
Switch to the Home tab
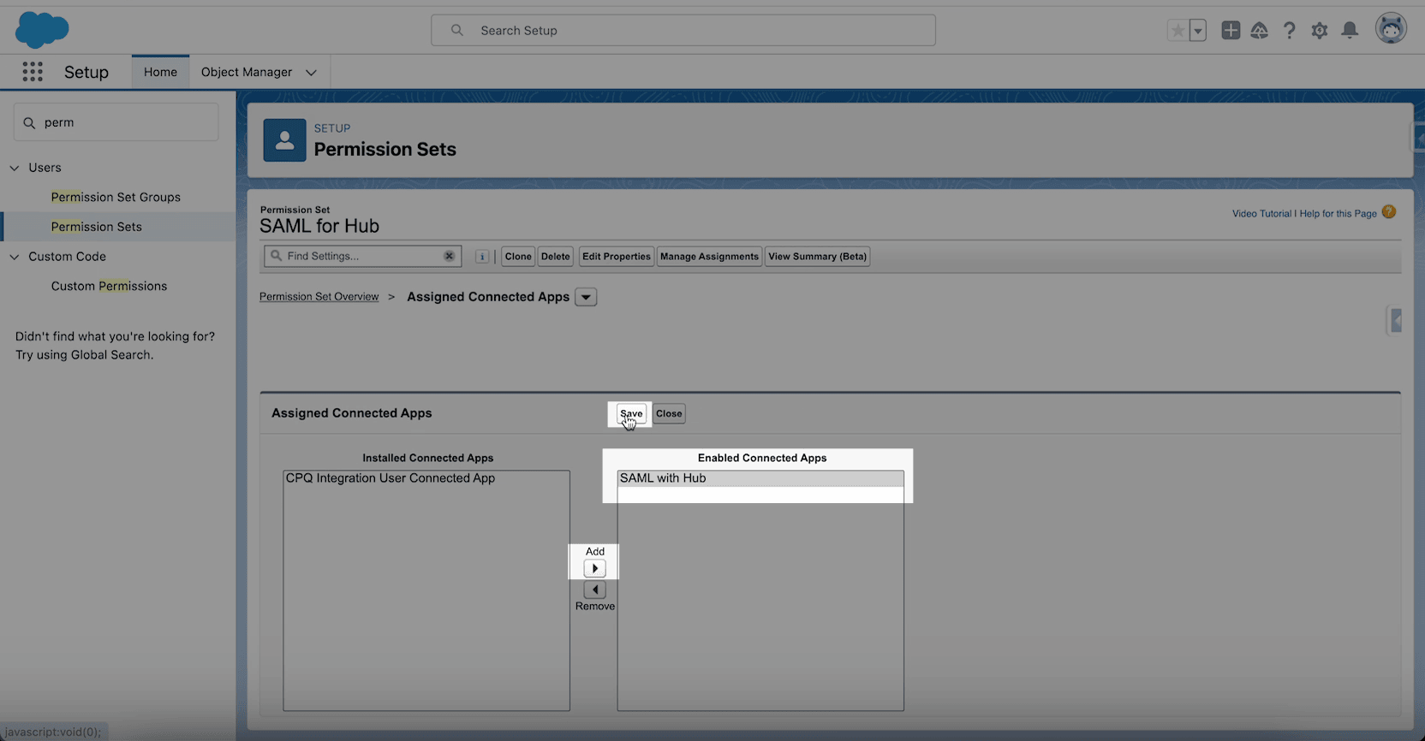click(160, 72)
